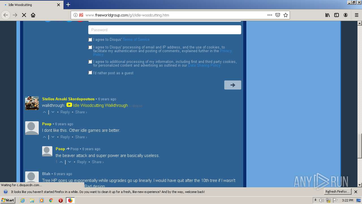362x204 pixels.
Task: Open Idle Woodcutting Walkthrough video link
Action: point(100,105)
